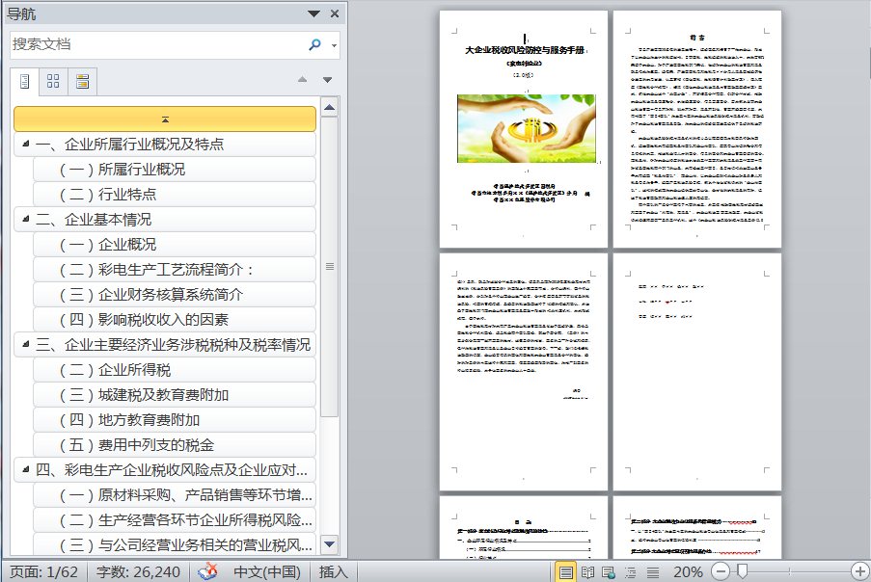Switch to page thumbnails browse tab
871x582 pixels.
54,81
